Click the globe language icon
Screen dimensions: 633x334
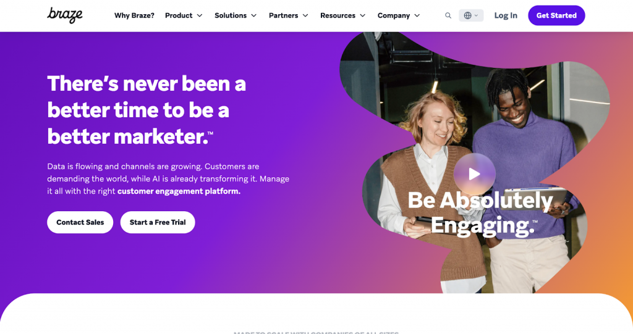(467, 15)
